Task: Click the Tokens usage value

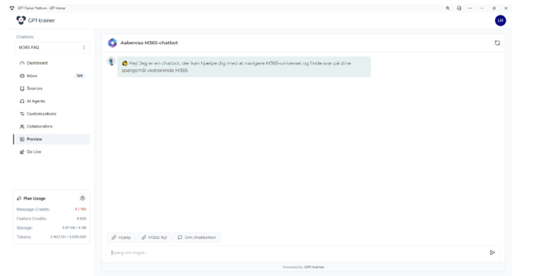Action: pyautogui.click(x=68, y=237)
